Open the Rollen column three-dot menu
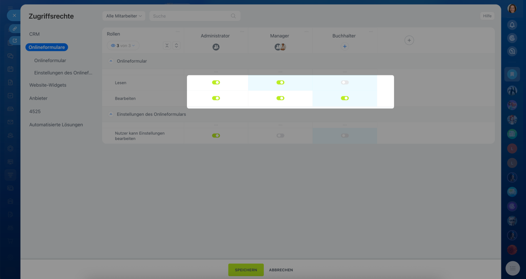The image size is (526, 279). tap(178, 32)
